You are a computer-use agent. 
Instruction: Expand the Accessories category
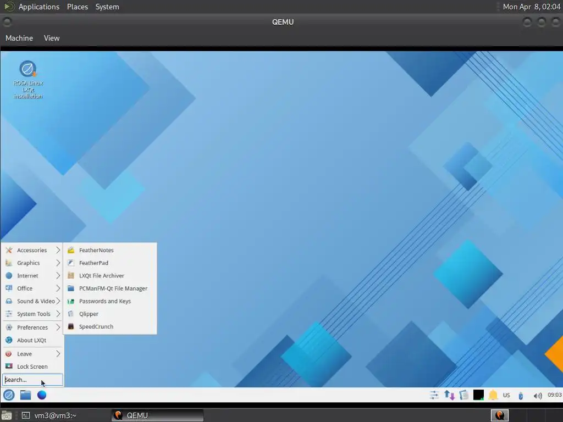click(x=32, y=250)
